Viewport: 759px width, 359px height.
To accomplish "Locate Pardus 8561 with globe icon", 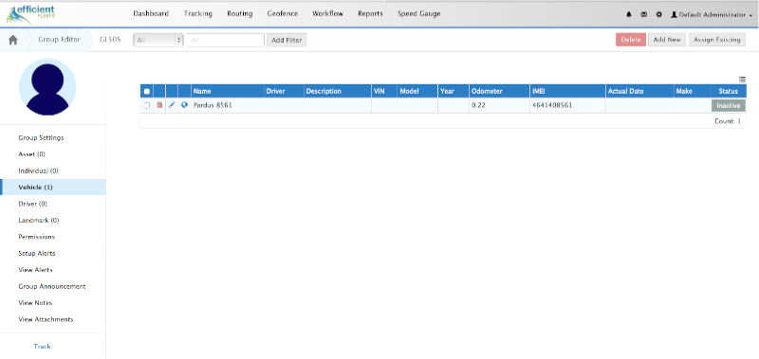I will point(184,105).
